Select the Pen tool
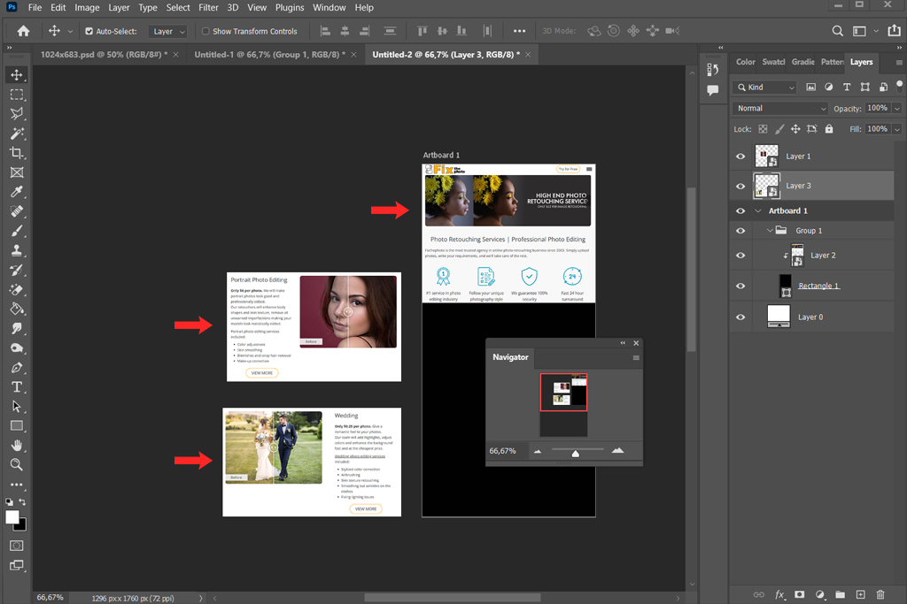The height and width of the screenshot is (604, 907). (x=17, y=367)
